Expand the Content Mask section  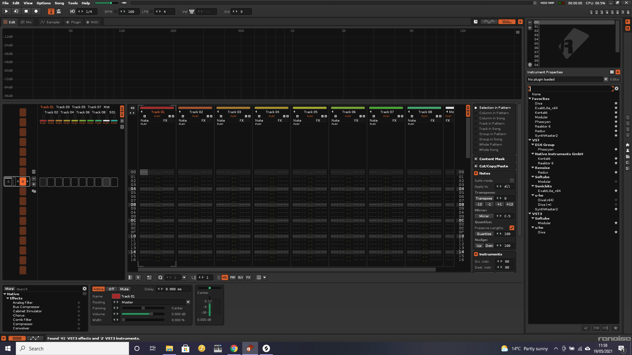click(476, 159)
